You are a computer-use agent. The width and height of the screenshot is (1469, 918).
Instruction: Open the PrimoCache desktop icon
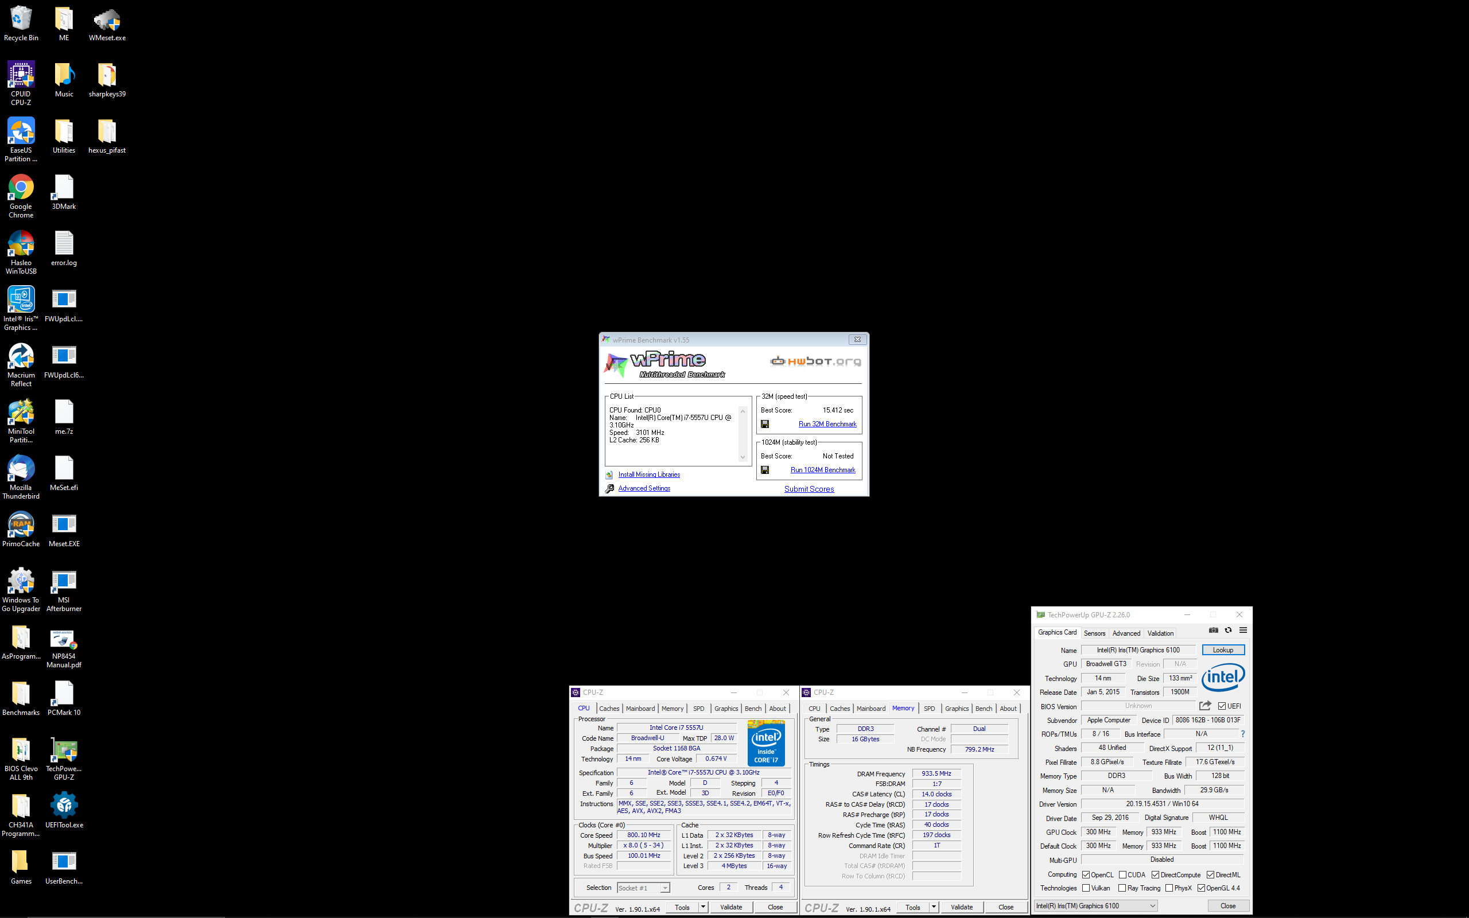coord(21,530)
